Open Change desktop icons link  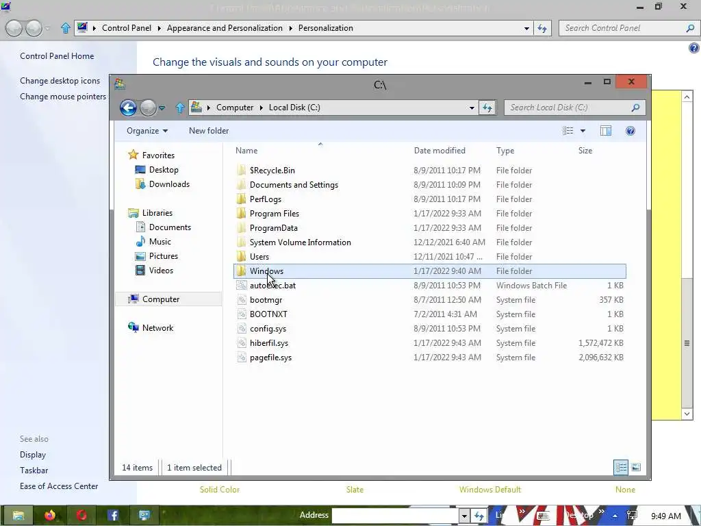coord(60,81)
